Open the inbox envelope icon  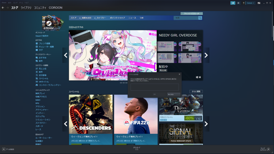pos(238,3)
